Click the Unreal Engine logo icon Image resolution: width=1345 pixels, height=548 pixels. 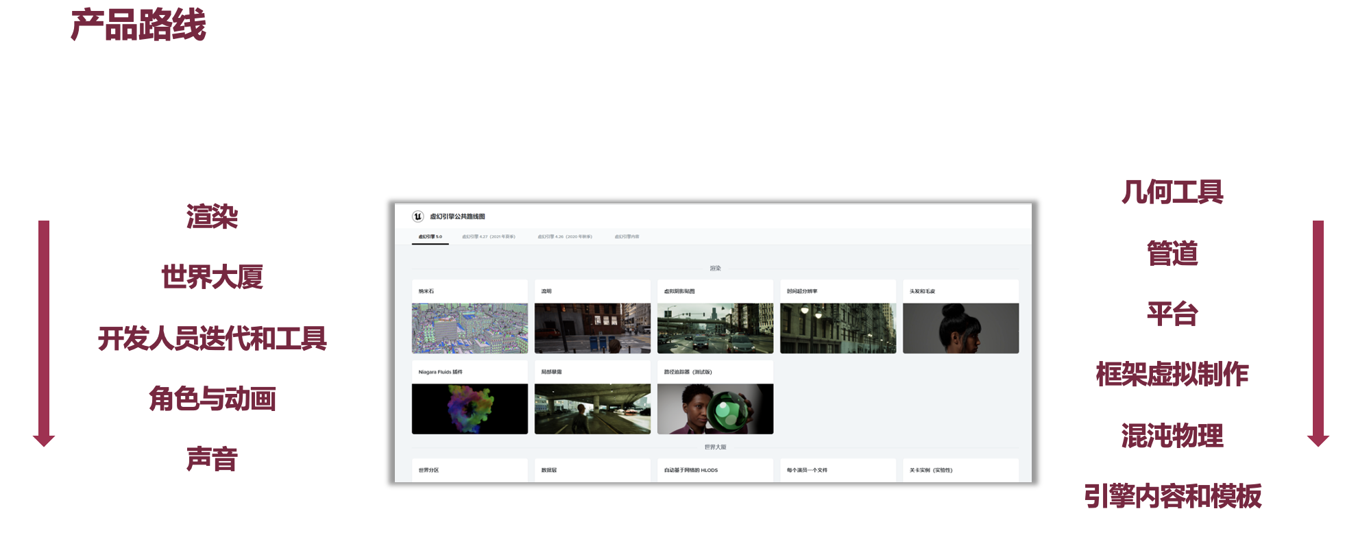click(x=417, y=216)
